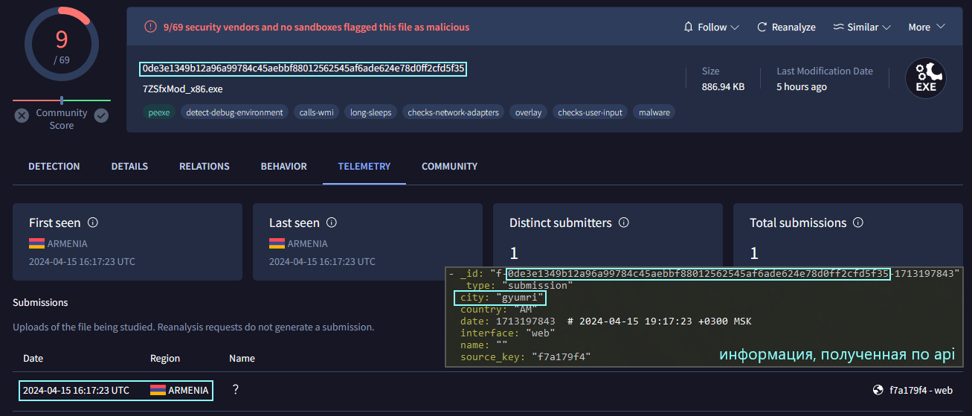Viewport: 972px width, 416px height.
Task: Select the BEHAVIOR tab
Action: [x=284, y=167]
